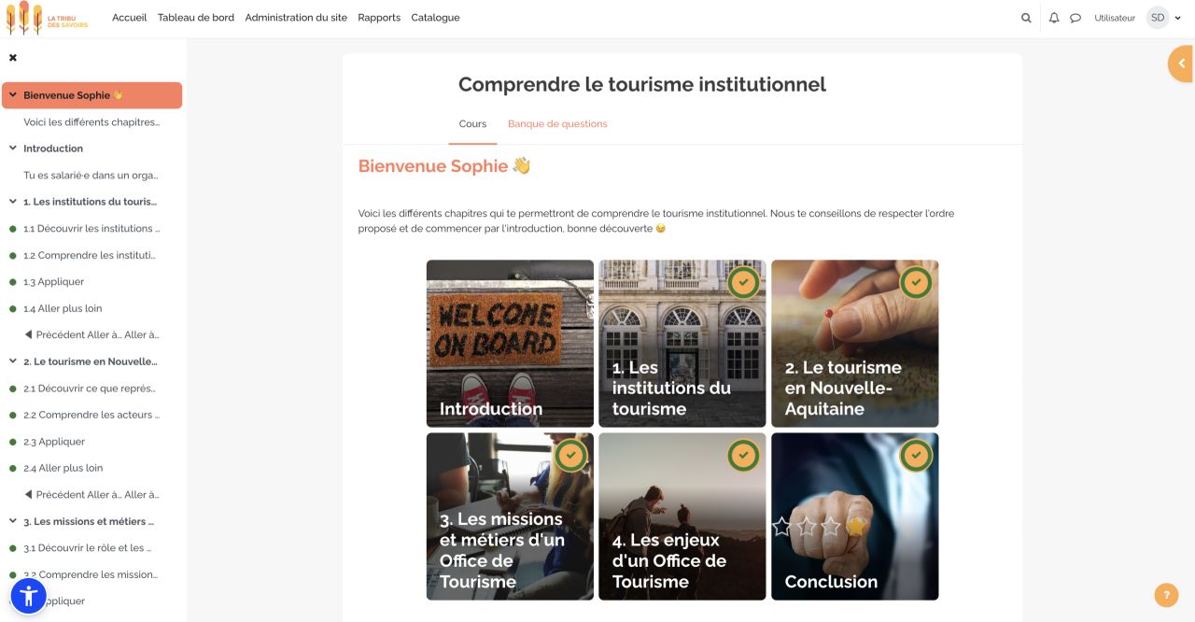Screen dimensions: 1195x622
Task: Open the messages speech bubble icon
Action: click(1075, 18)
